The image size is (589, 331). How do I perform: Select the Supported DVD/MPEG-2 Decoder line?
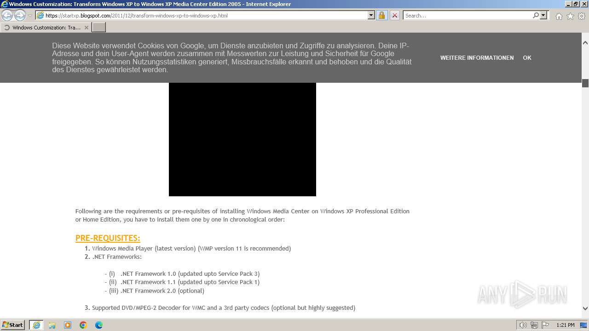coord(224,308)
